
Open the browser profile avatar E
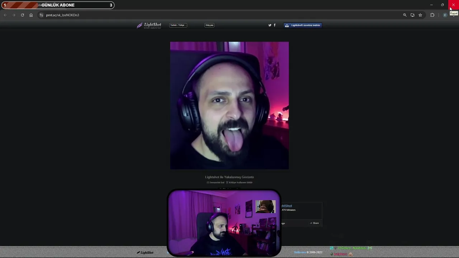coord(445,15)
